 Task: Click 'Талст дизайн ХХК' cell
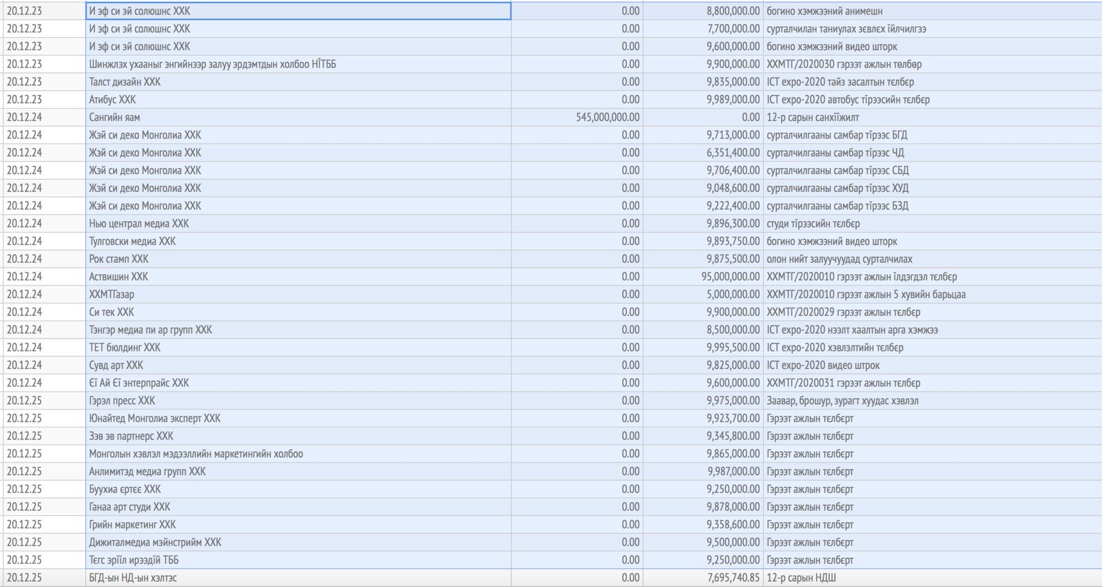pos(298,82)
